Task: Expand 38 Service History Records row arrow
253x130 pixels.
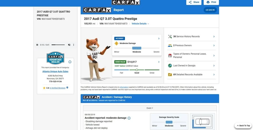Action: tap(214, 36)
